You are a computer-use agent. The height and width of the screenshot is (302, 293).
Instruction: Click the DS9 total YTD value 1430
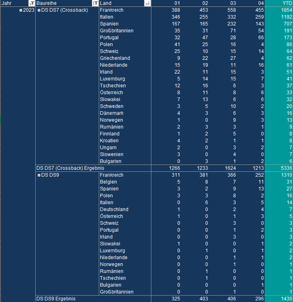pos(287,299)
